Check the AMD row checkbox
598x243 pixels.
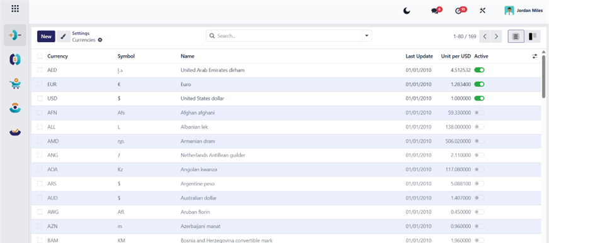(40, 141)
